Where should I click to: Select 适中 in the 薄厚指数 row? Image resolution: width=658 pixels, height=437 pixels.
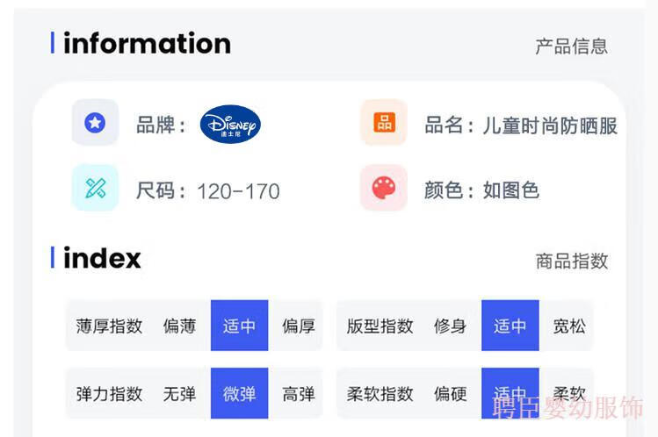click(239, 326)
